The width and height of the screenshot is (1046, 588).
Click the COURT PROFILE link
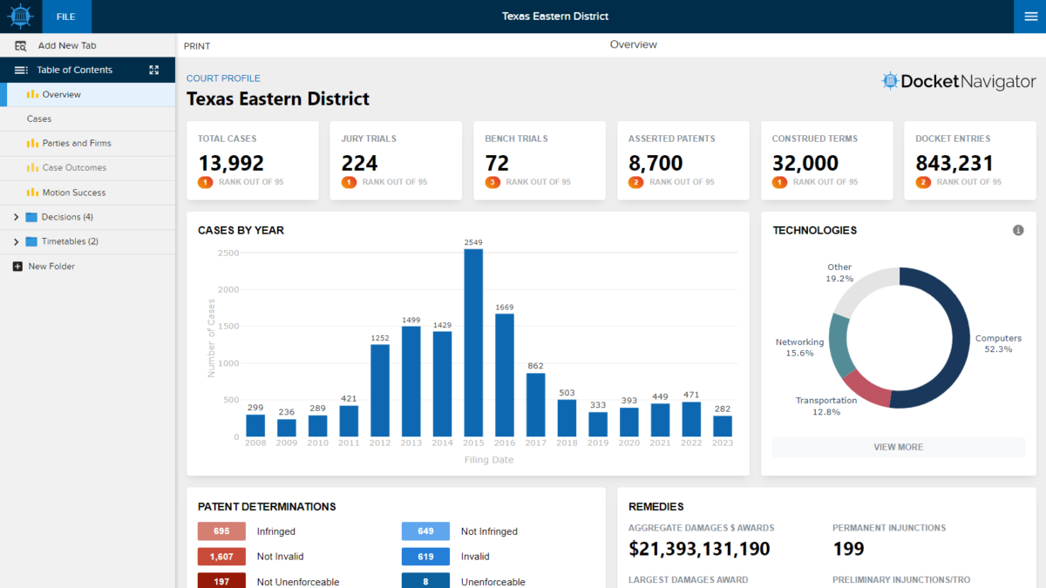click(223, 78)
